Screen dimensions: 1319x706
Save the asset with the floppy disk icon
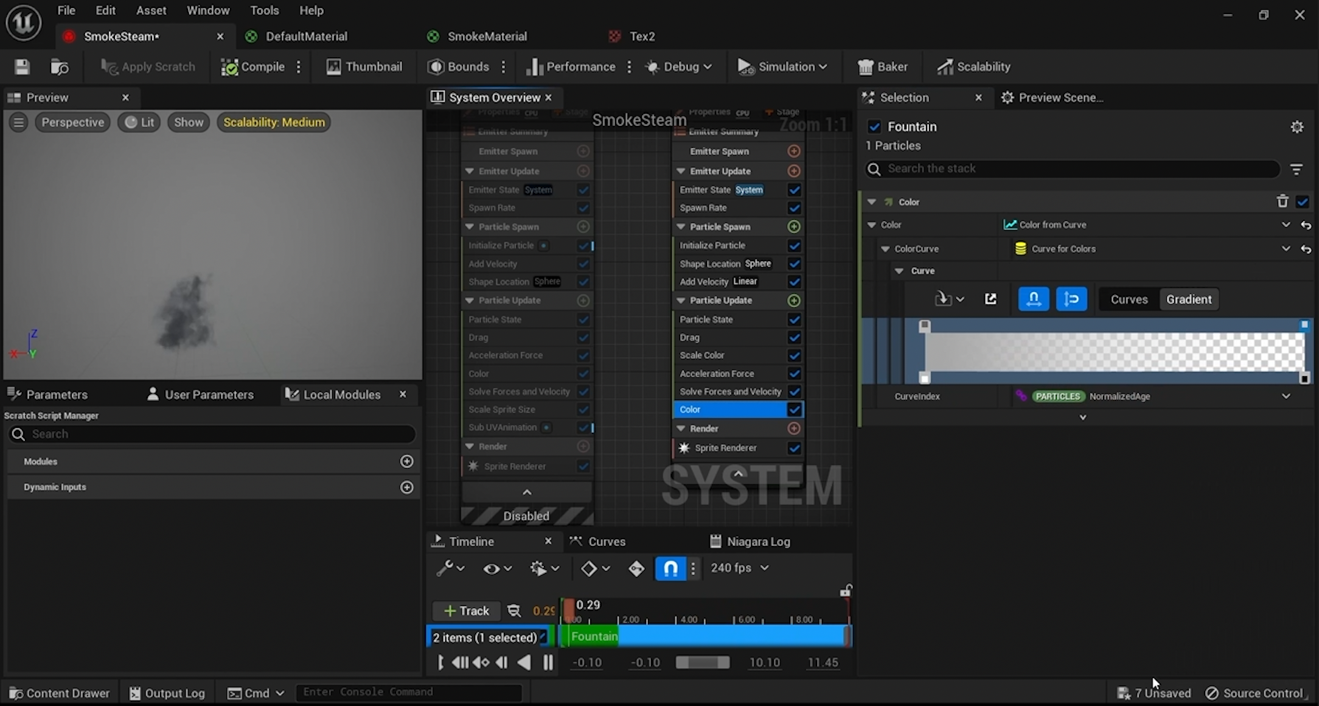coord(22,66)
